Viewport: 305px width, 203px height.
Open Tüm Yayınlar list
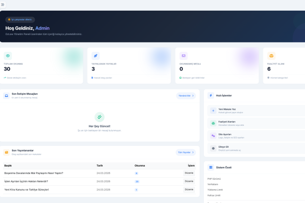(x=186, y=152)
